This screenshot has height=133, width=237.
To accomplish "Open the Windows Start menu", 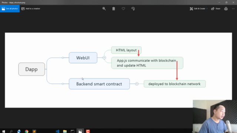I will coord(4,132).
